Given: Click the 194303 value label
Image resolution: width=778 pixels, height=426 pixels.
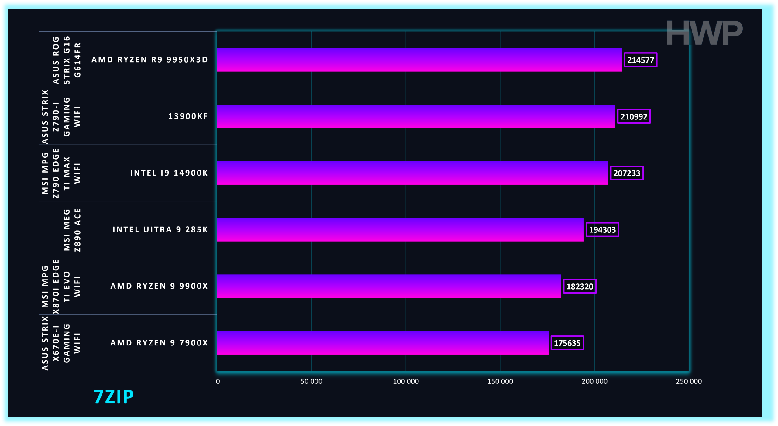Looking at the screenshot, I should point(602,230).
